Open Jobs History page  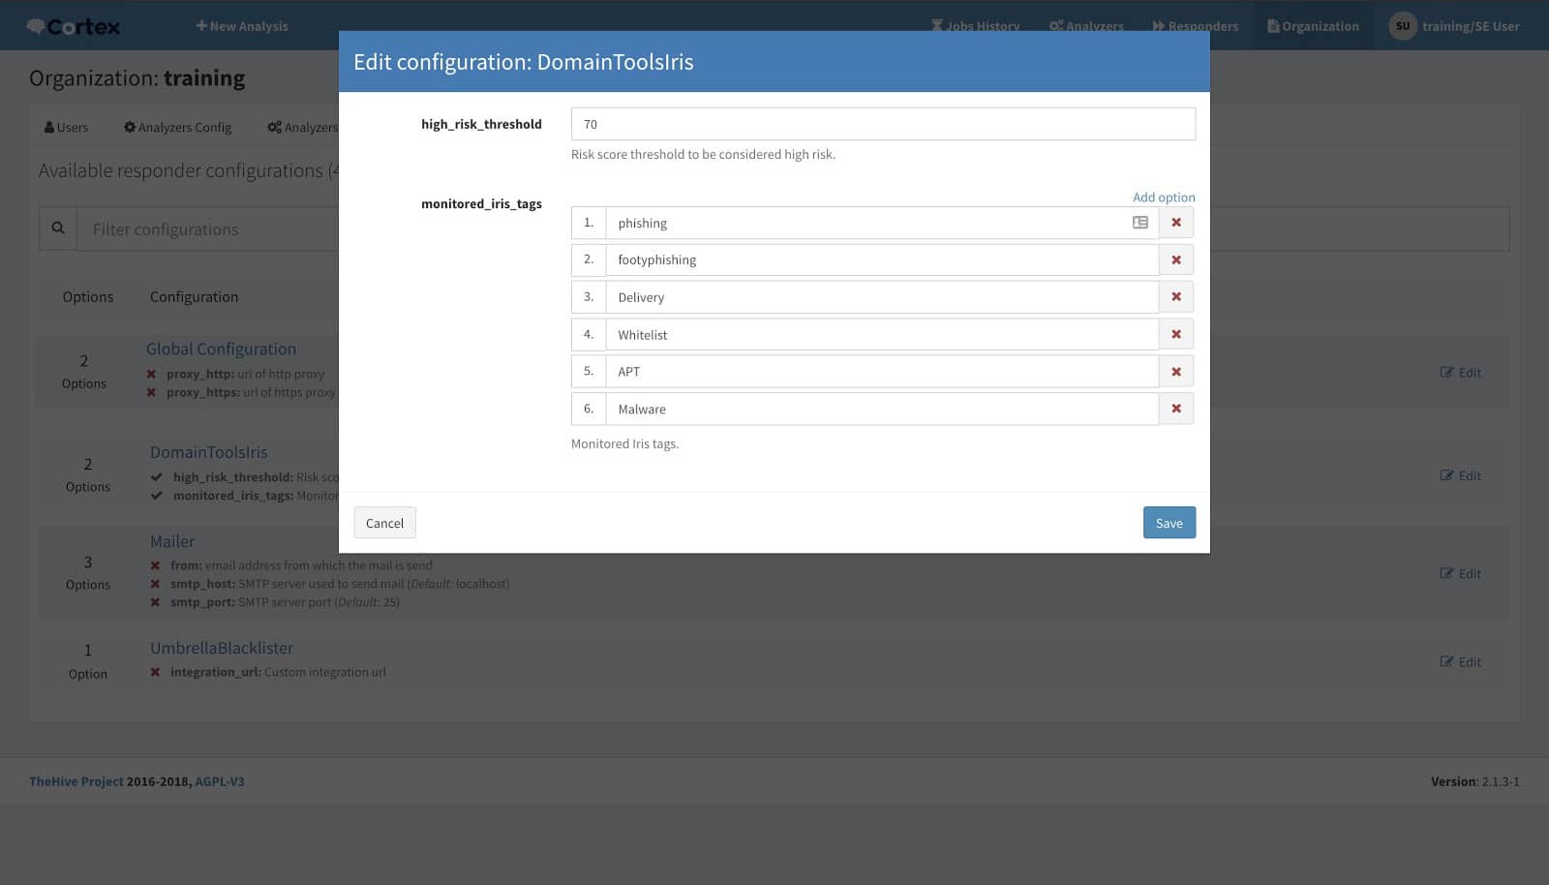(x=975, y=26)
